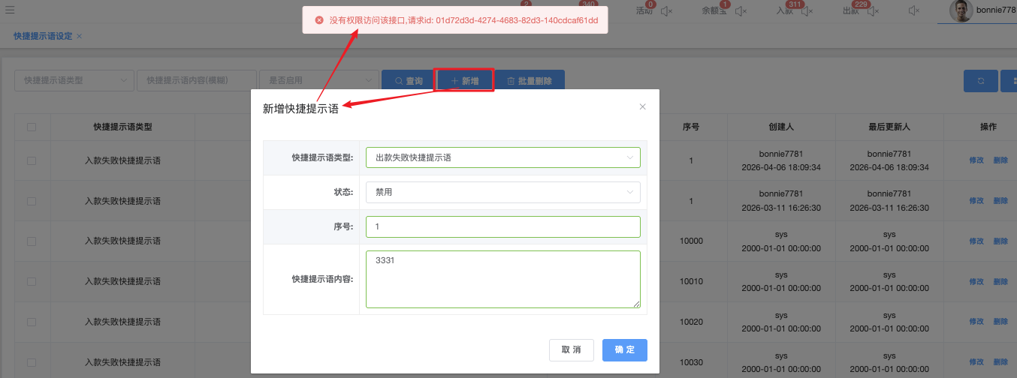Check the first table row checkbox

tap(32, 160)
